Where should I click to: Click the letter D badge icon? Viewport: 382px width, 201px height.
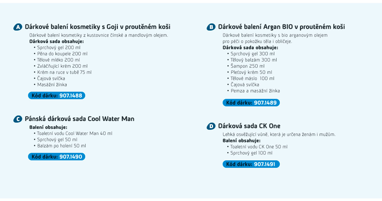coord(211,126)
